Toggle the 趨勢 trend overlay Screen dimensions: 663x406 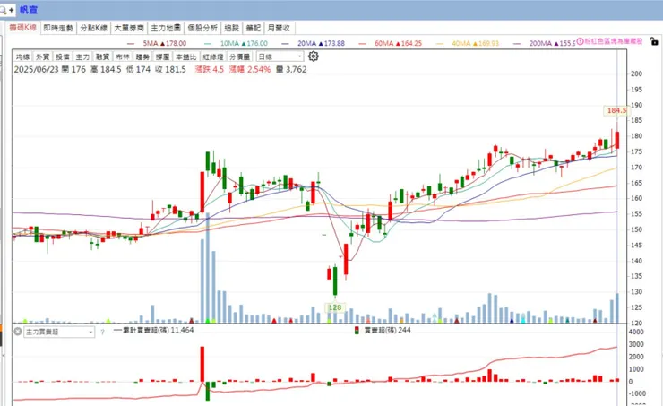pyautogui.click(x=143, y=56)
